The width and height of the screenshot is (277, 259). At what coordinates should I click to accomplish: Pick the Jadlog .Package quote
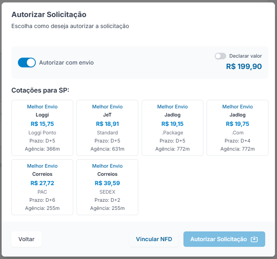tap(172, 128)
